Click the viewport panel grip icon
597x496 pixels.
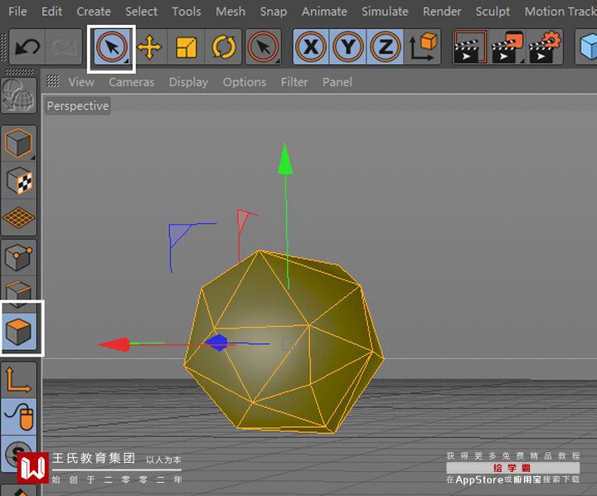[x=52, y=81]
